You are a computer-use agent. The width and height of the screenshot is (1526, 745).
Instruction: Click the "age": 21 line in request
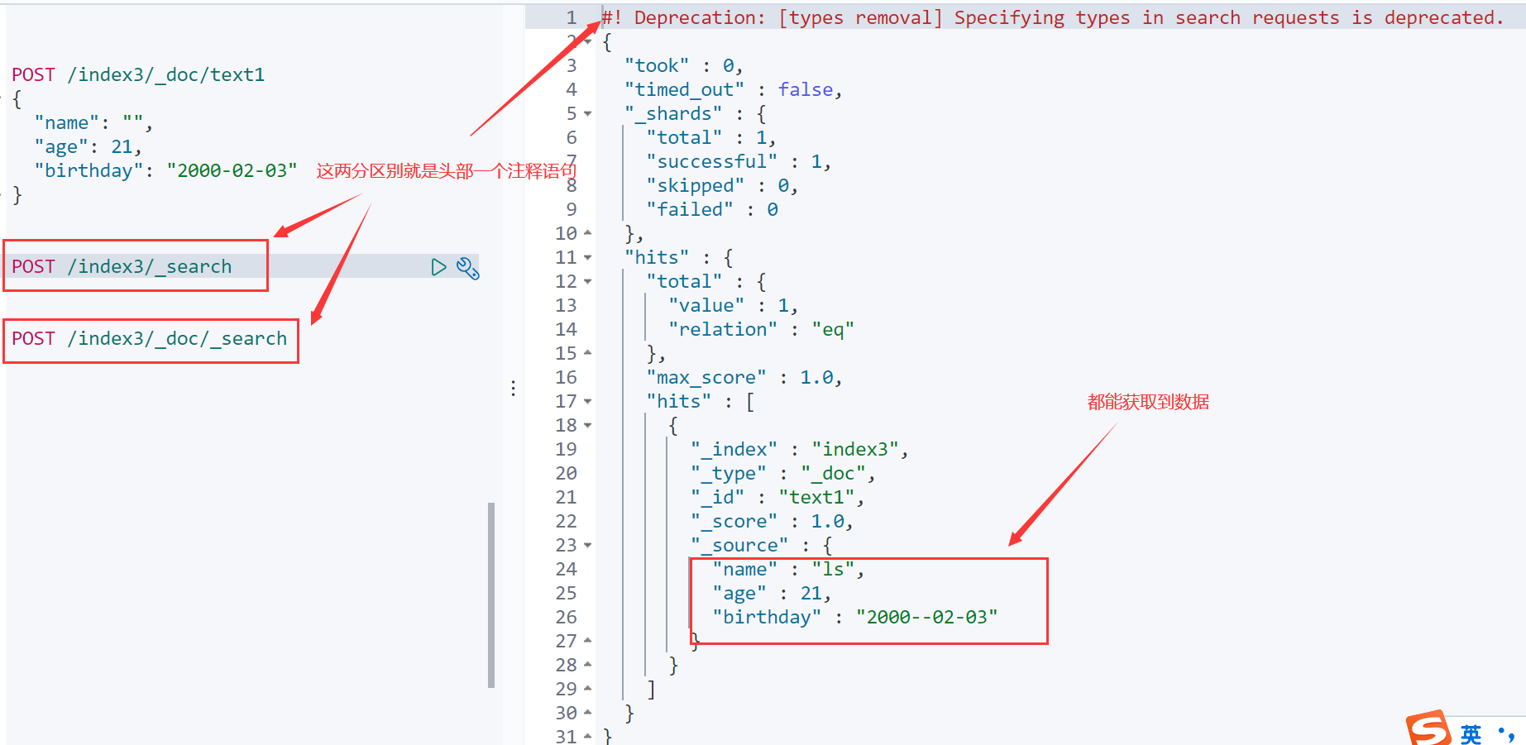[x=88, y=147]
